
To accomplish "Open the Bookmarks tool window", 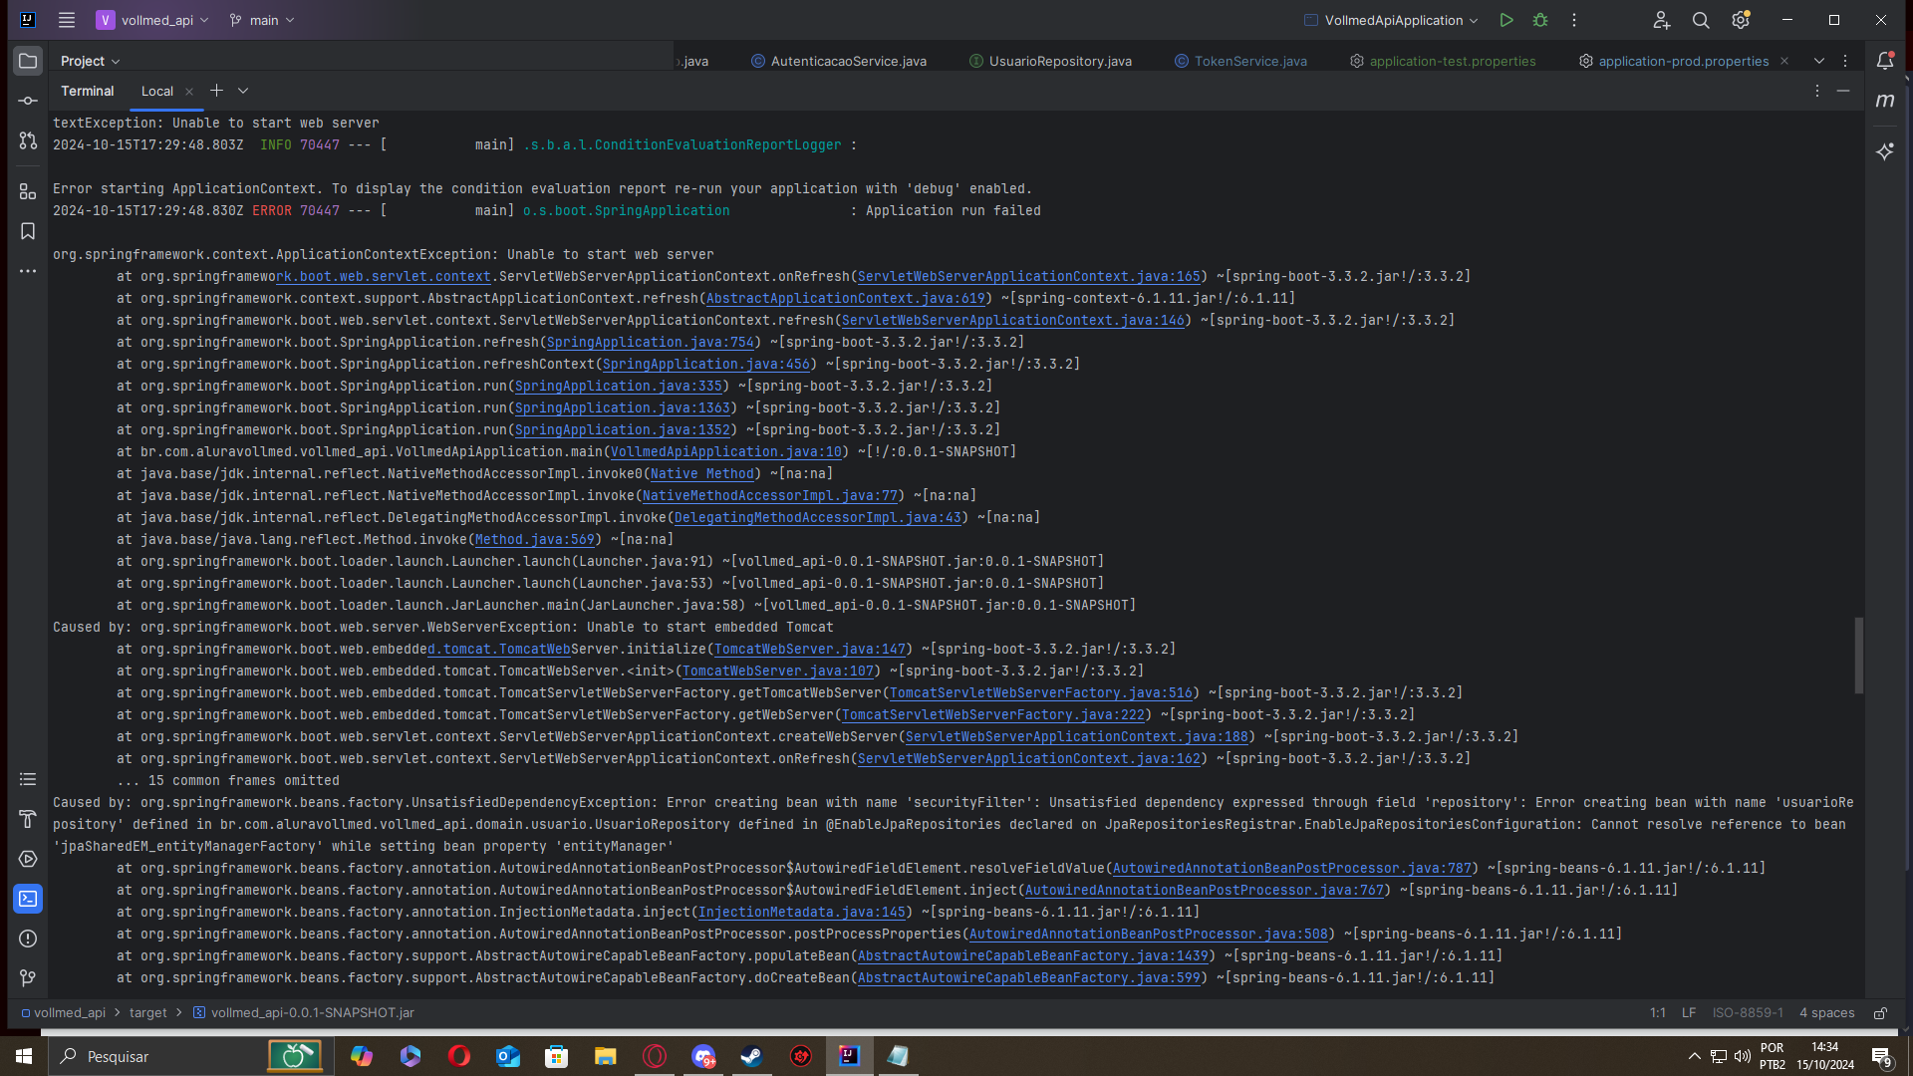I will pos(28,231).
